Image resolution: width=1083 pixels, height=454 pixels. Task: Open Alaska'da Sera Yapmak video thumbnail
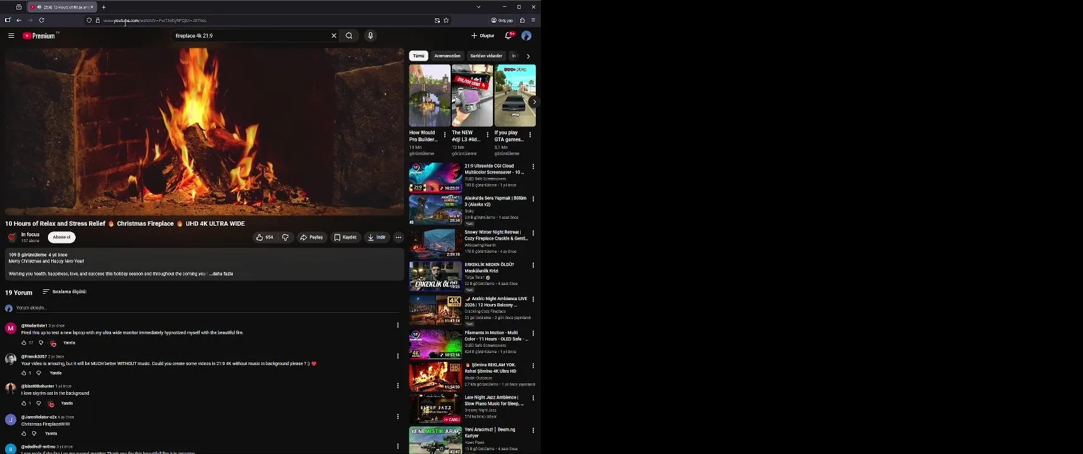pos(435,210)
